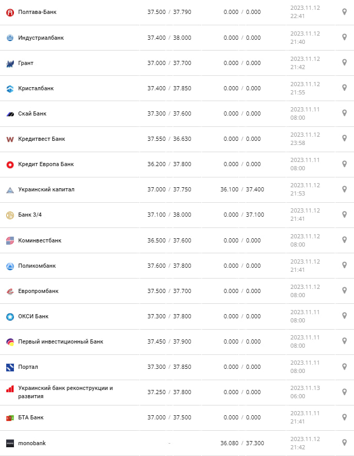This screenshot has width=354, height=456.
Task: Click the Полтава-Банк logo icon
Action: pos(10,12)
